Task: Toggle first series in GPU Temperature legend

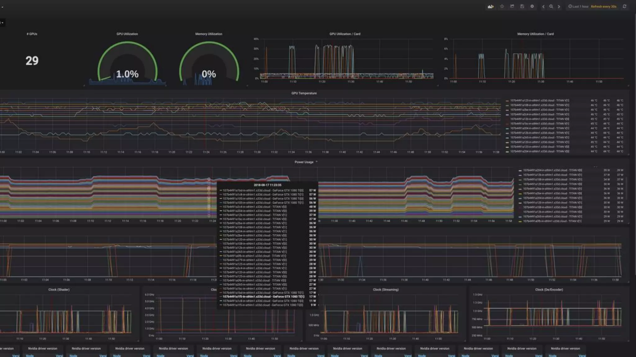Action: coord(539,101)
